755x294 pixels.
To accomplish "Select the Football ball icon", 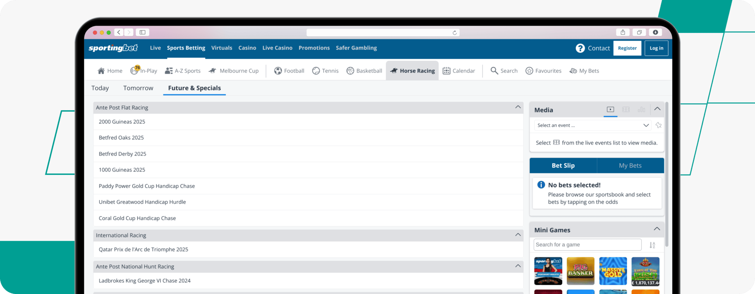I will (278, 71).
